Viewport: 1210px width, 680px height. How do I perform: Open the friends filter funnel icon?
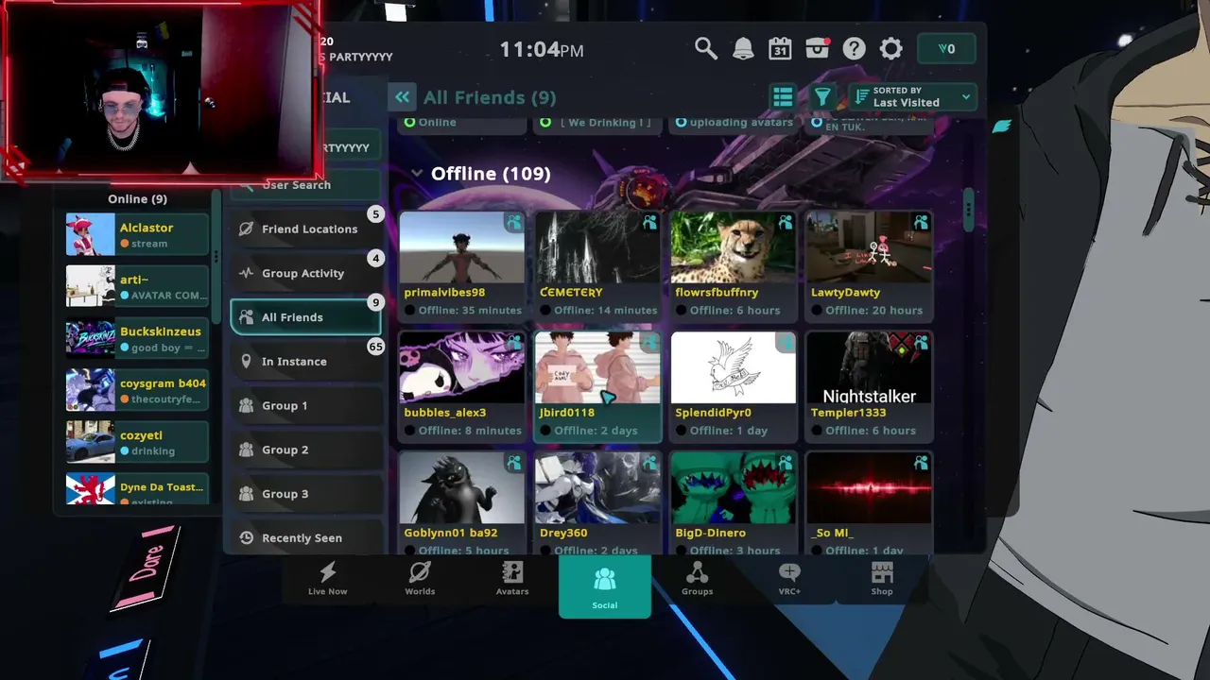[x=822, y=96]
